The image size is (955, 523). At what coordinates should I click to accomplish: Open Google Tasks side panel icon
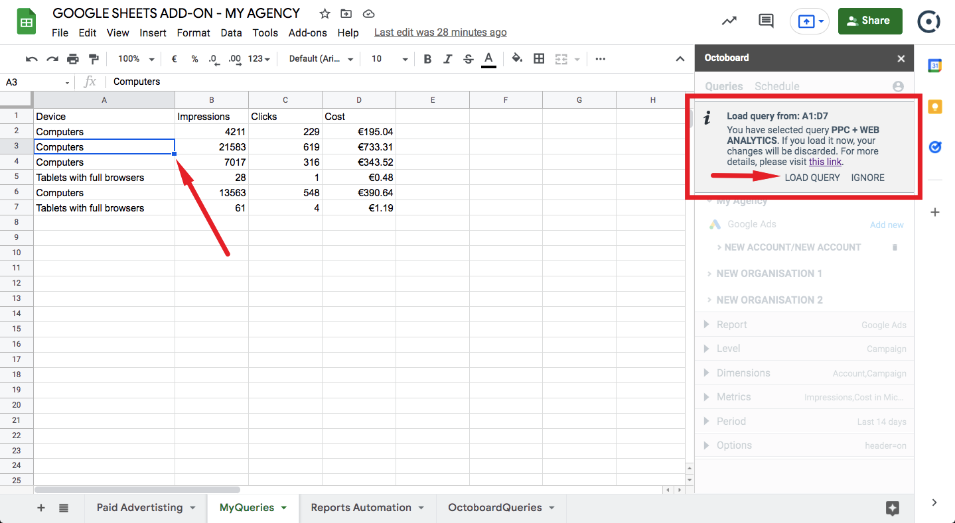[934, 147]
